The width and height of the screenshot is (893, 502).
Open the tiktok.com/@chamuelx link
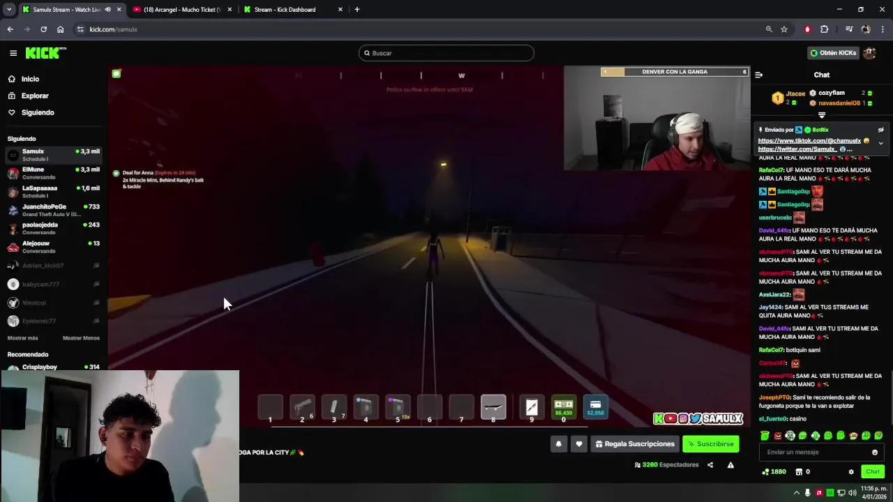[x=809, y=141]
